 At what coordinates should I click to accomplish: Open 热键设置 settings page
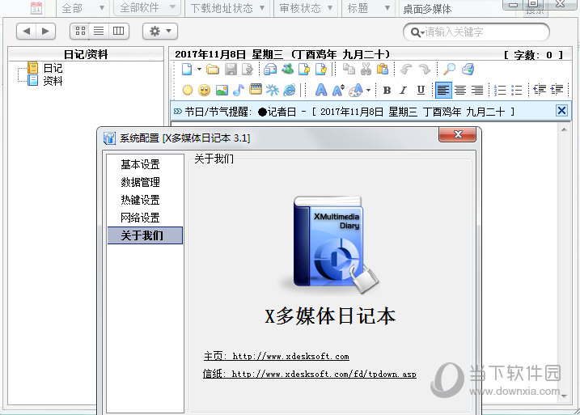(x=140, y=200)
